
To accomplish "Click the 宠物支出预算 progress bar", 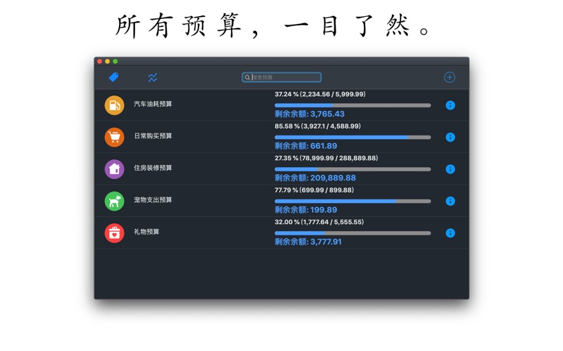I will [x=353, y=201].
